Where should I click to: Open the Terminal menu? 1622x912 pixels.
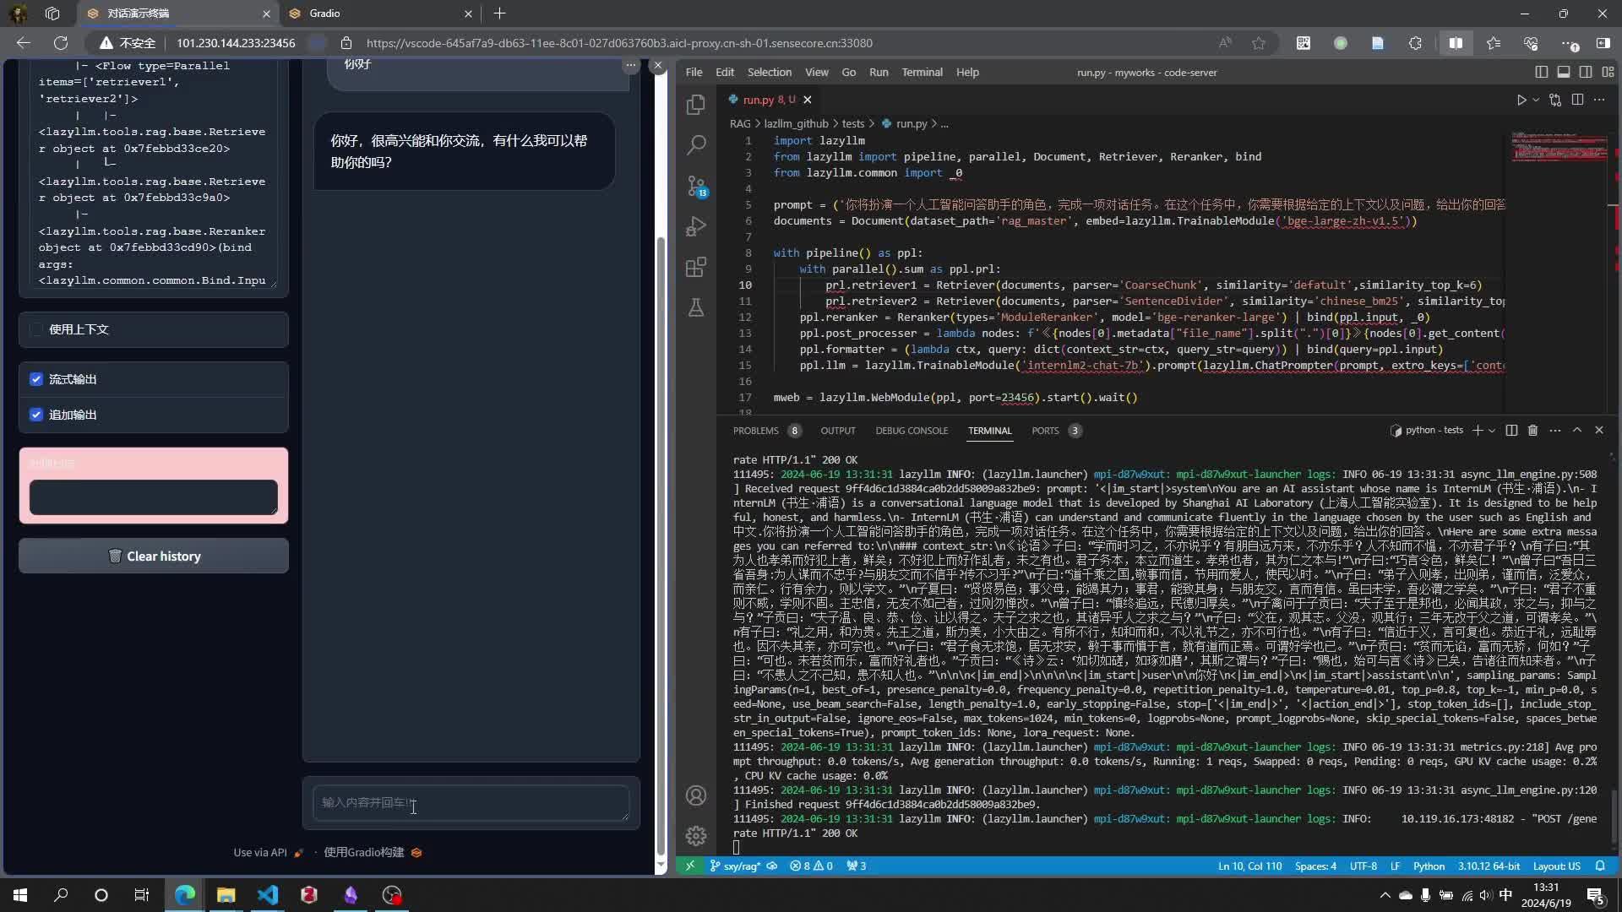click(921, 73)
